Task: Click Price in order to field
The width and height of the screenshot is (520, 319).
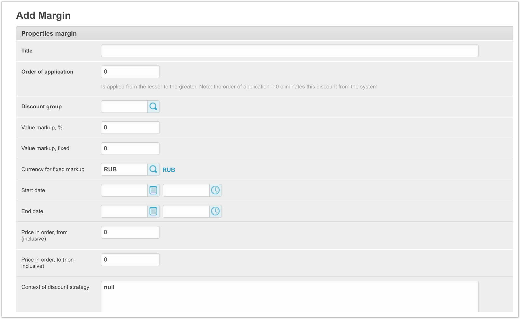Action: tap(130, 260)
